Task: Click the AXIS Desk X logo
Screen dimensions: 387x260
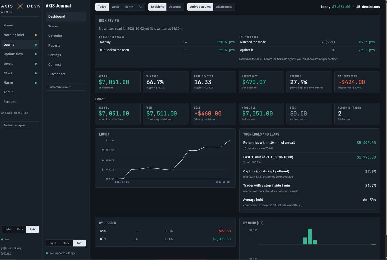Action: [20, 6]
